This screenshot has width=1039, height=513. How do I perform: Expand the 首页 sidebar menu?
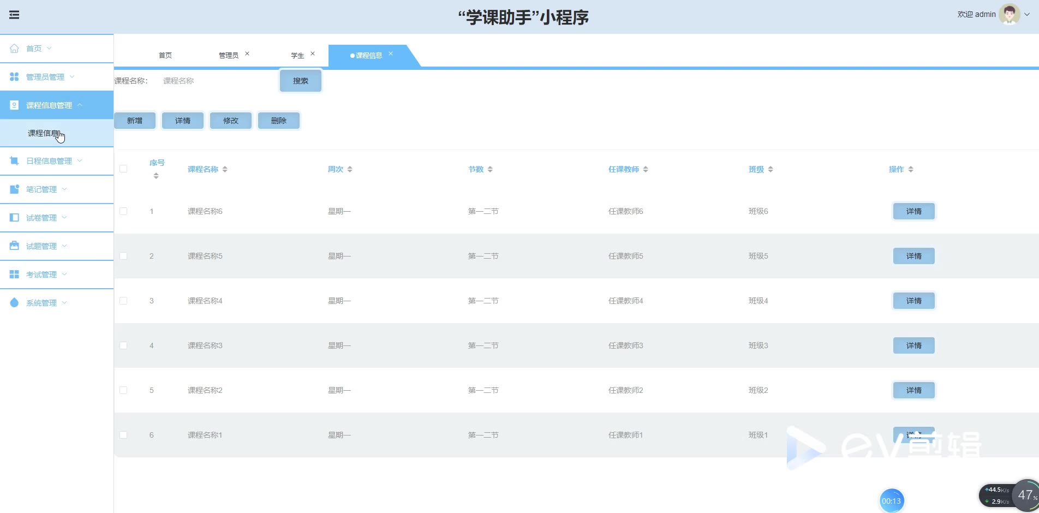pos(49,48)
